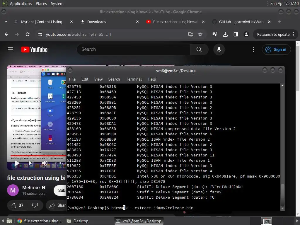Viewport: 300px width, 225px height.
Task: Open Chrome media controls icon
Action: tap(215, 34)
